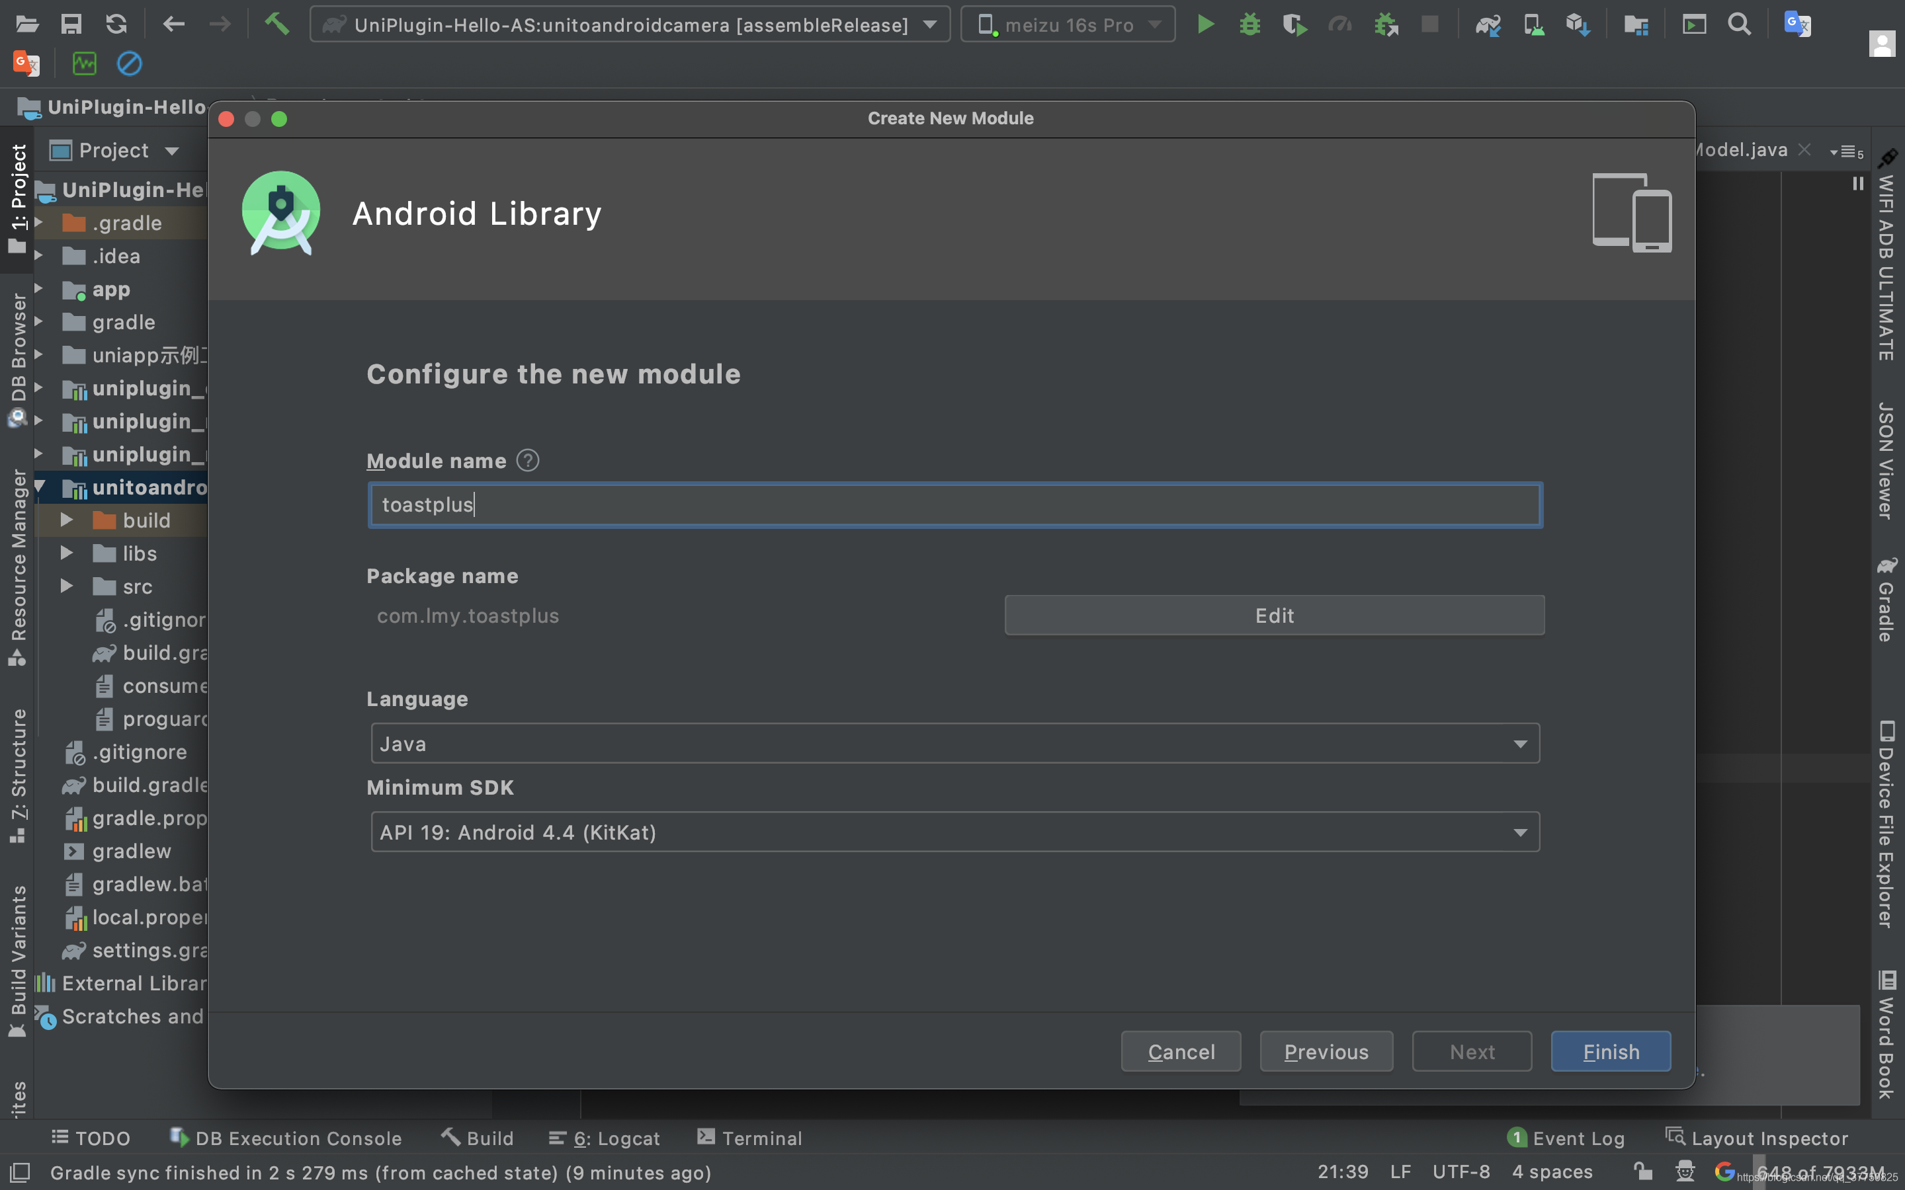Click the tool window toggle status bar icon

click(x=19, y=1172)
